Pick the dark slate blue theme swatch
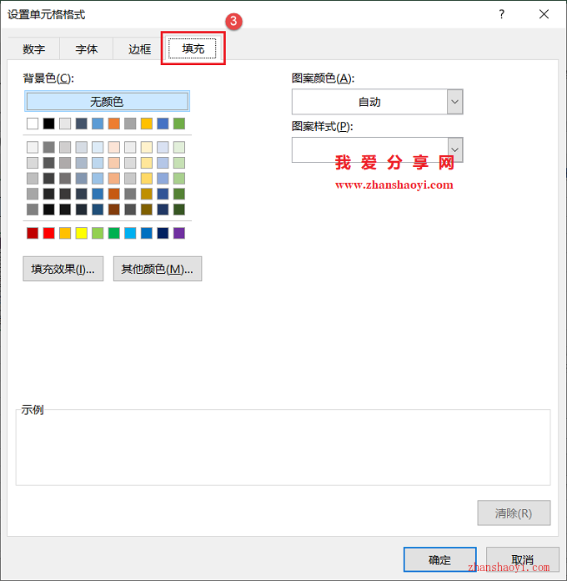 click(82, 124)
